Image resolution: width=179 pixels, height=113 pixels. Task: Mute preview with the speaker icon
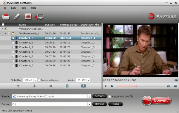(176, 80)
